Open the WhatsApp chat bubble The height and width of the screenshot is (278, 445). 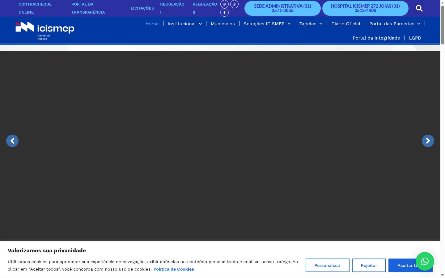pos(425,261)
